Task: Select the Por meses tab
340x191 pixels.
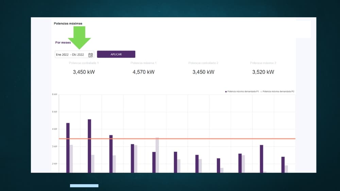Action: pos(63,43)
